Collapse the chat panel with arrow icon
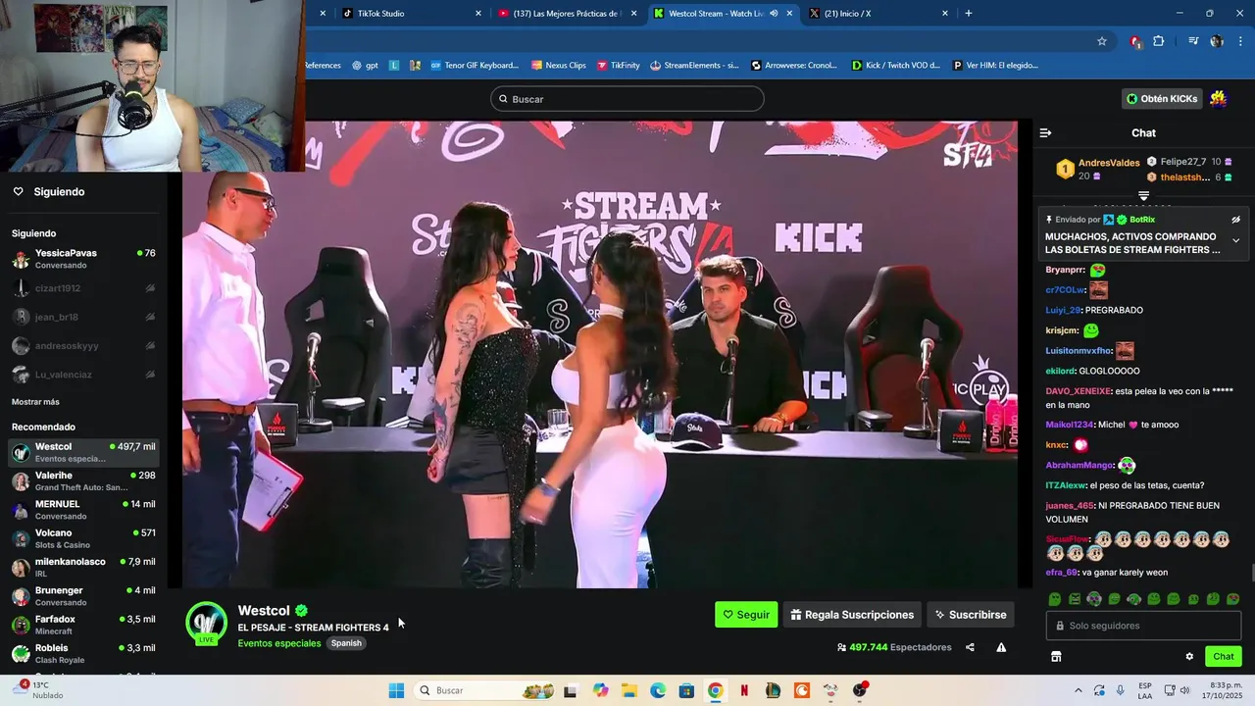 coord(1045,132)
